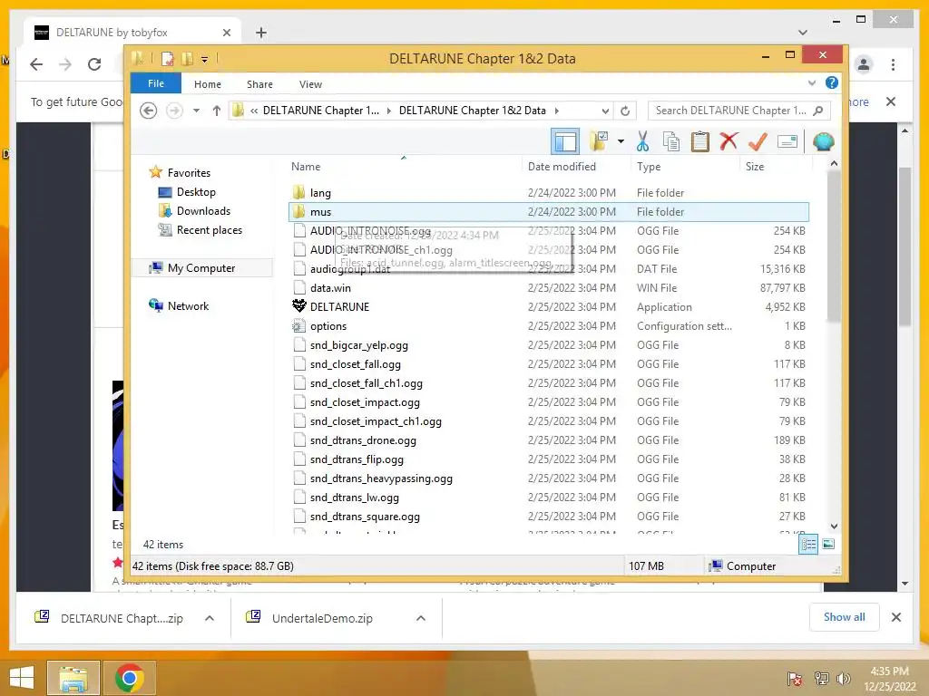Expand breadcrumb arrow after DELTARUNE Chapter 1&2 Data
The width and height of the screenshot is (929, 696).
[x=556, y=111]
